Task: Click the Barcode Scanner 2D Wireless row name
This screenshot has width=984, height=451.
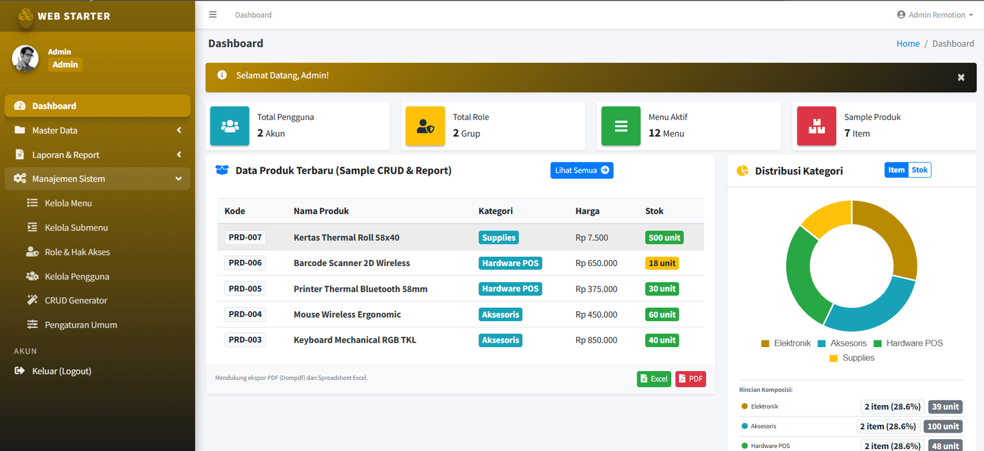Action: tap(352, 263)
